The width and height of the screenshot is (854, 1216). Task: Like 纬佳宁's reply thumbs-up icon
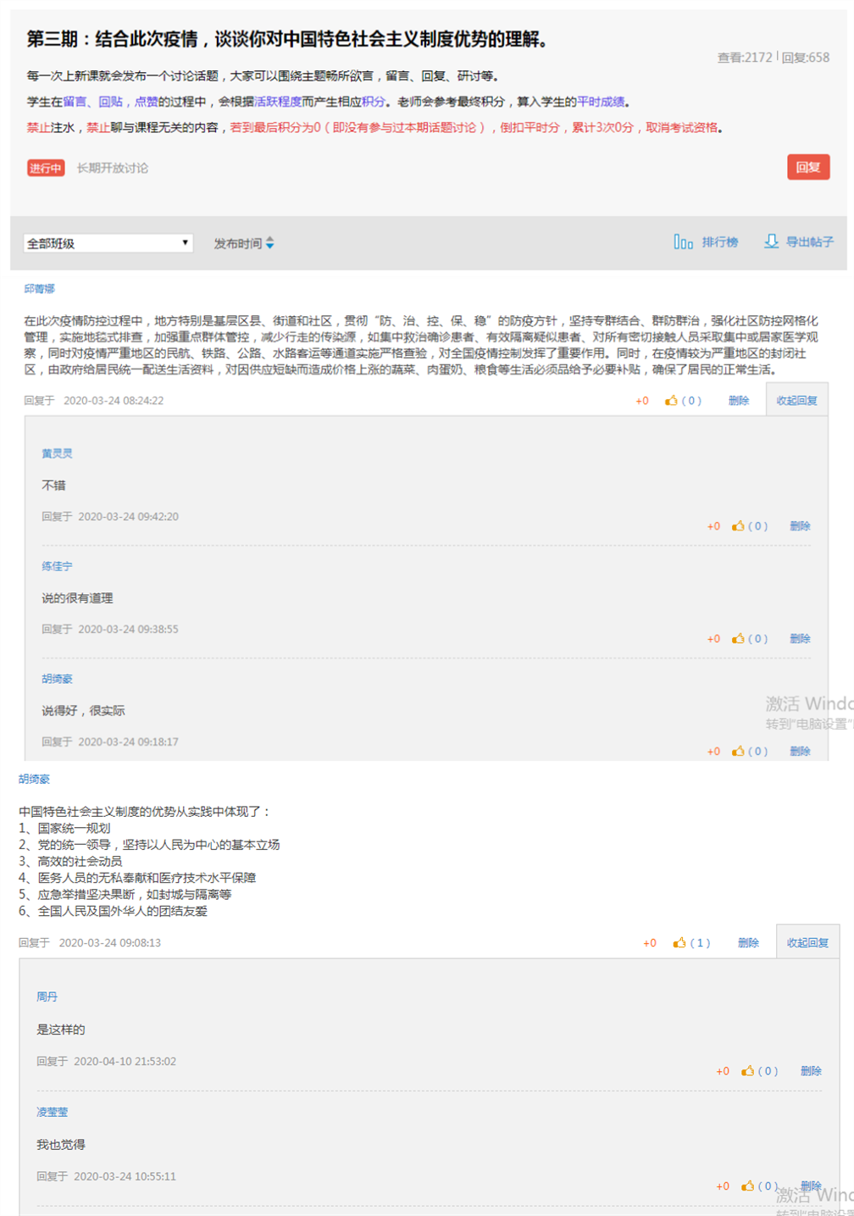point(738,639)
